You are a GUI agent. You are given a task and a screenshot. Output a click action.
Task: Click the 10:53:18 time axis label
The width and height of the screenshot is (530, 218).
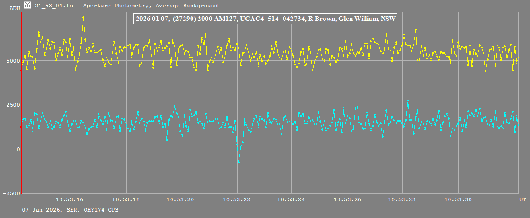126,199
